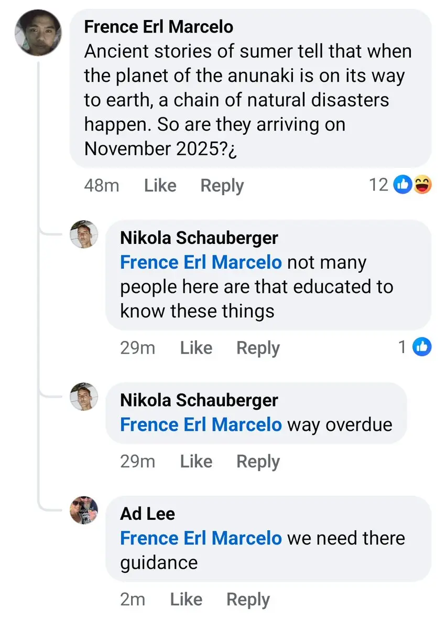Like the 'way overdue' reply
446x629 pixels.
click(x=197, y=461)
